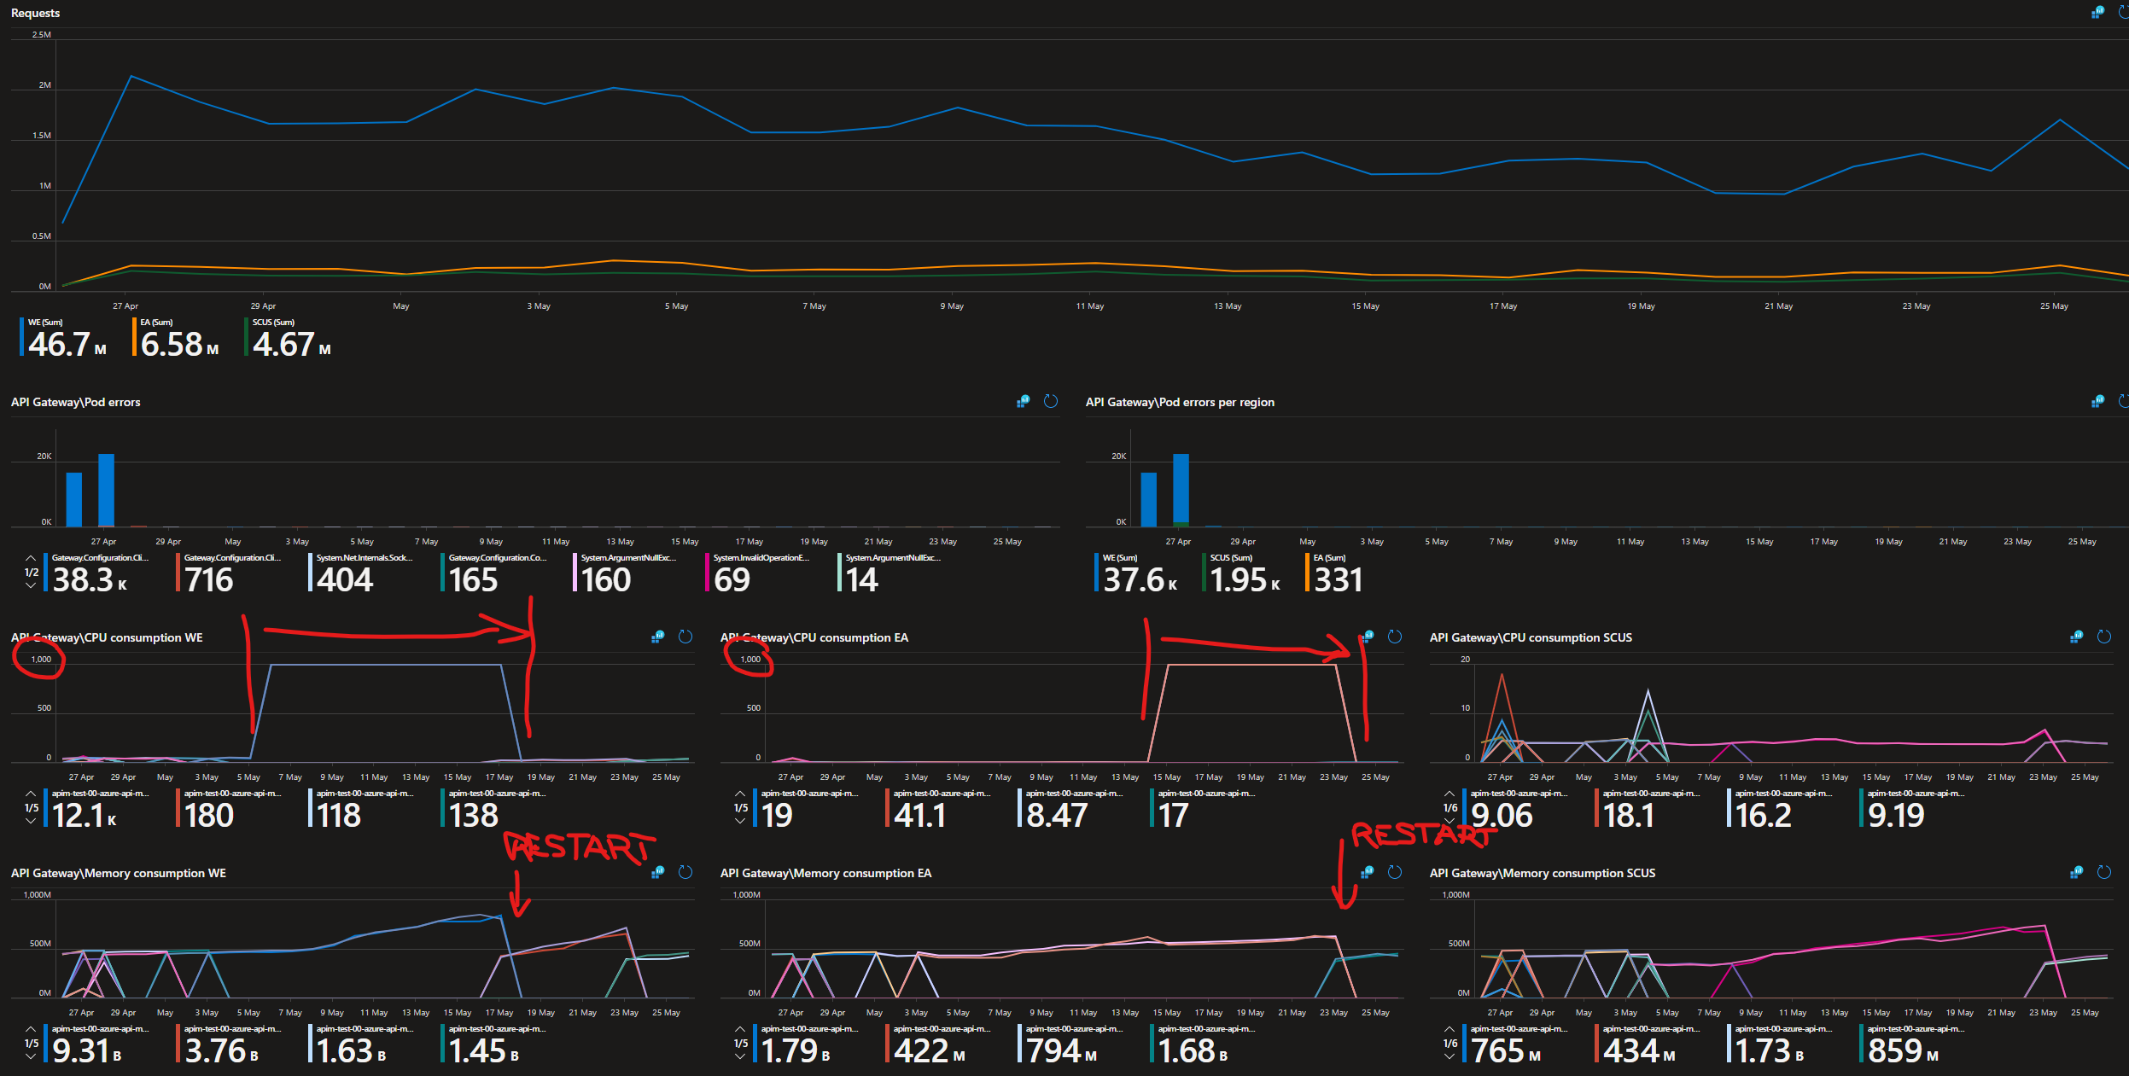The width and height of the screenshot is (2129, 1076).
Task: Refresh the CPU consumption SCUS tile
Action: click(x=2104, y=637)
